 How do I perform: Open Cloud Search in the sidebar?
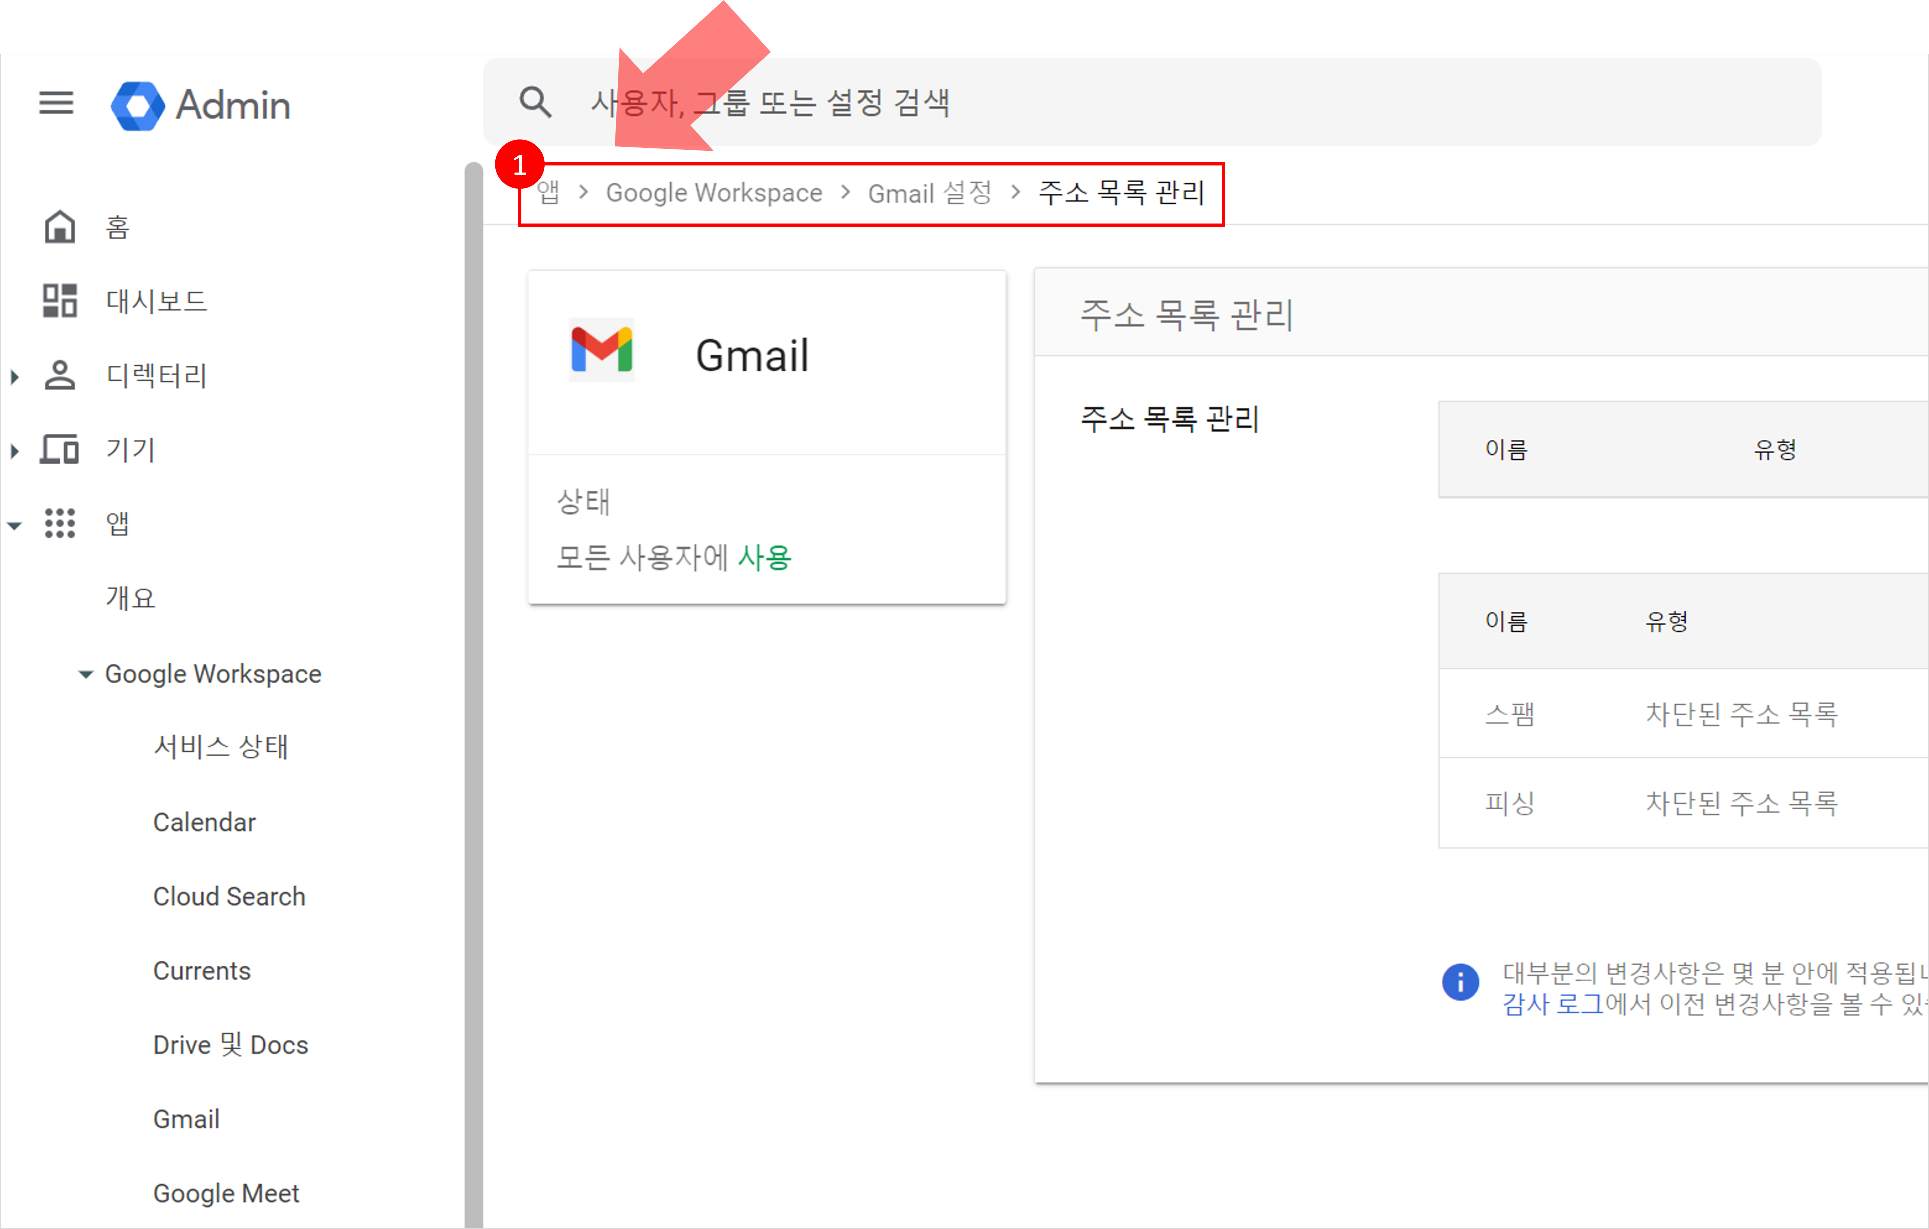pos(229,896)
